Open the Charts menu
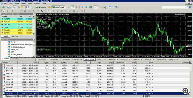Viewport: 193px width, 98px height. pyautogui.click(x=23, y=4)
